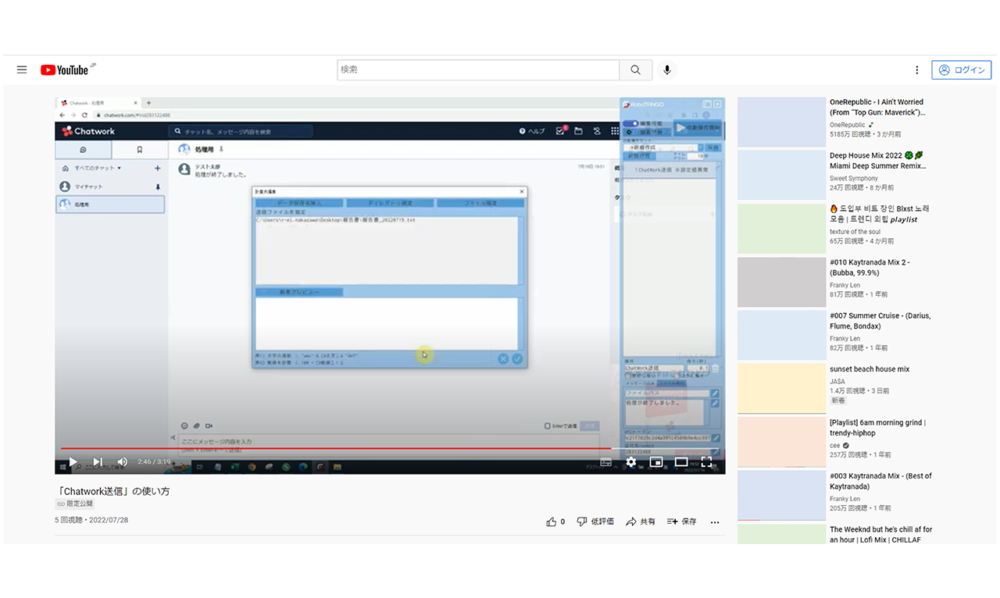The height and width of the screenshot is (598, 1000).
Task: Skip to the next video
Action: coord(98,462)
